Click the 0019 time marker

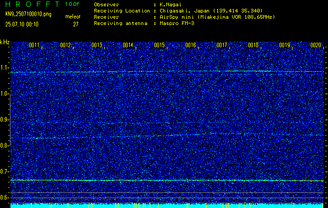pyautogui.click(x=285, y=45)
